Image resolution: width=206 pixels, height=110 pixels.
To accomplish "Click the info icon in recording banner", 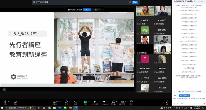I will [x=129, y=2].
